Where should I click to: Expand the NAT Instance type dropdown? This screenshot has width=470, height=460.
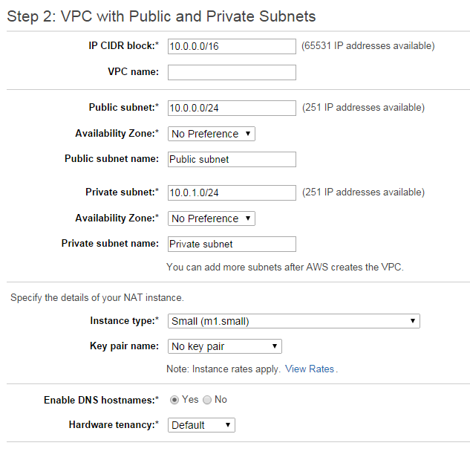[293, 321]
